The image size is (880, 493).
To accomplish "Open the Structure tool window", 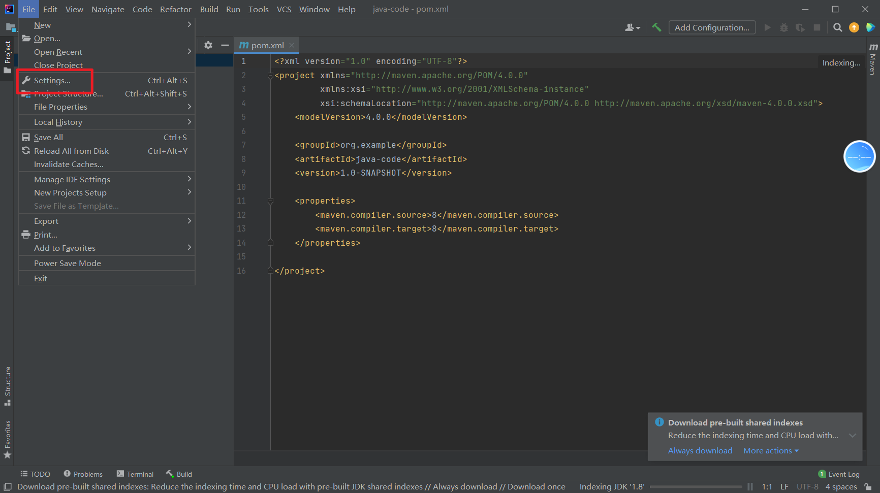I will pyautogui.click(x=8, y=386).
